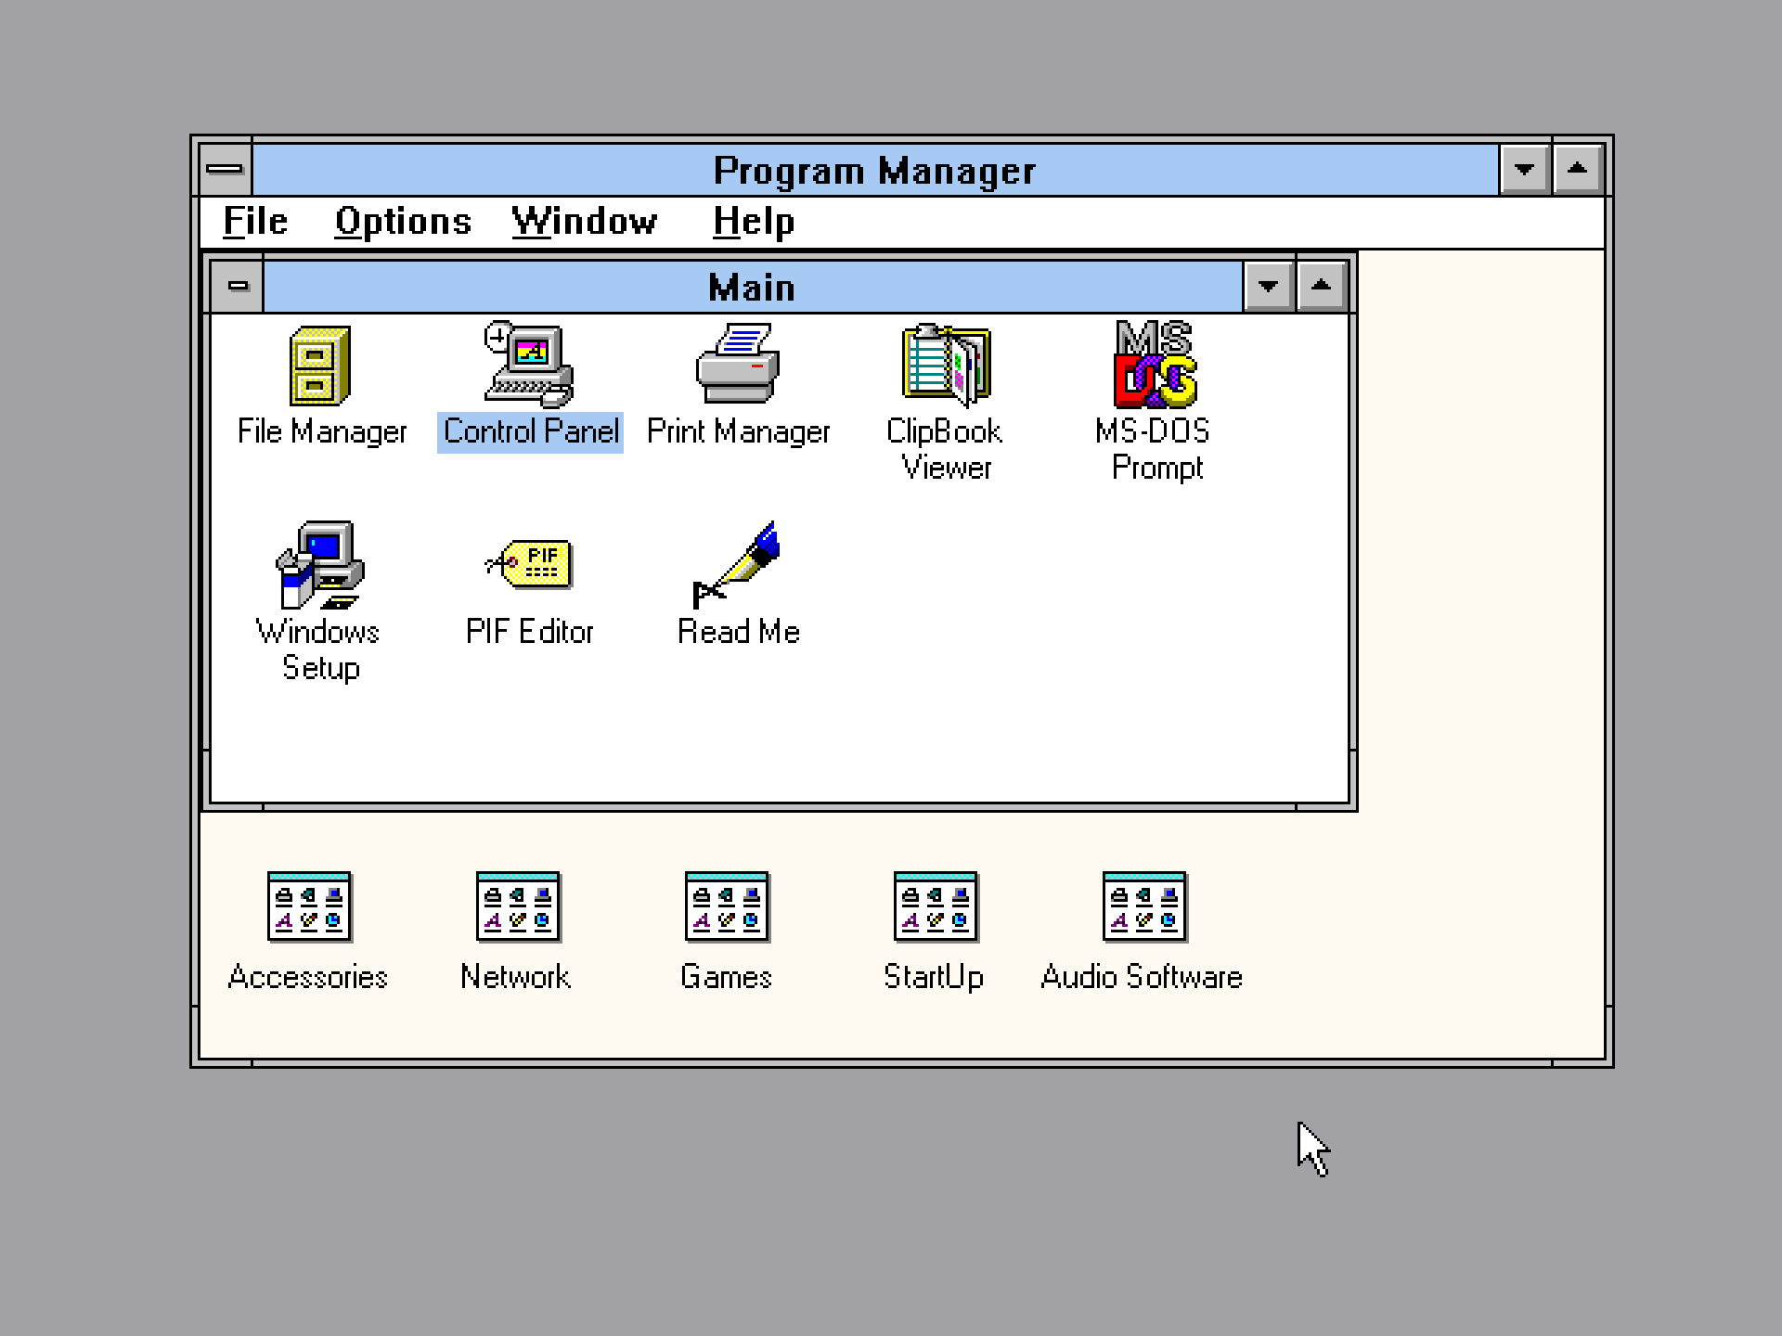Select the PIF Editor icon
The width and height of the screenshot is (1782, 1336).
tap(529, 564)
